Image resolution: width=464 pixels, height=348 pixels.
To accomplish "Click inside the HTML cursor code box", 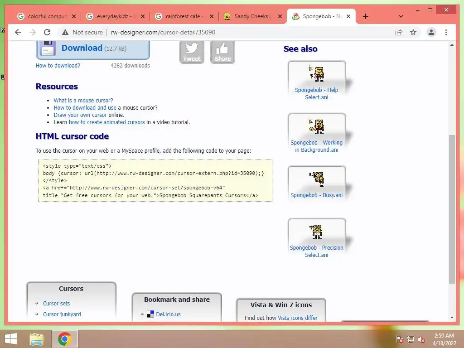I will point(155,180).
